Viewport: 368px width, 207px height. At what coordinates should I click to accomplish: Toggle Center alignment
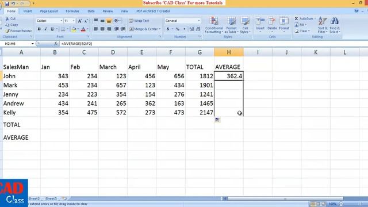(x=102, y=29)
